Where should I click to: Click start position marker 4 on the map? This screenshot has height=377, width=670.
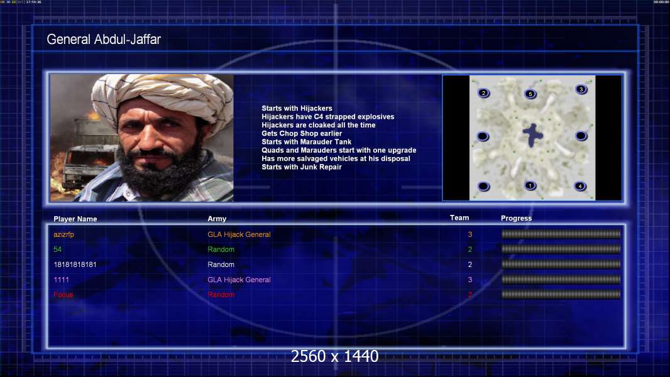[x=580, y=186]
